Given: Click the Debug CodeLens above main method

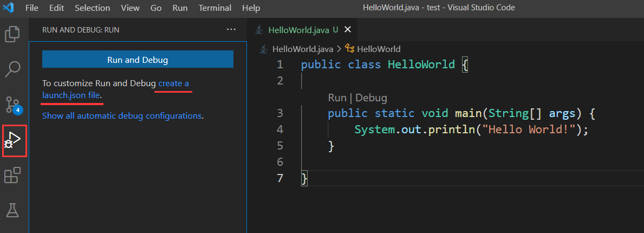Looking at the screenshot, I should click(371, 98).
